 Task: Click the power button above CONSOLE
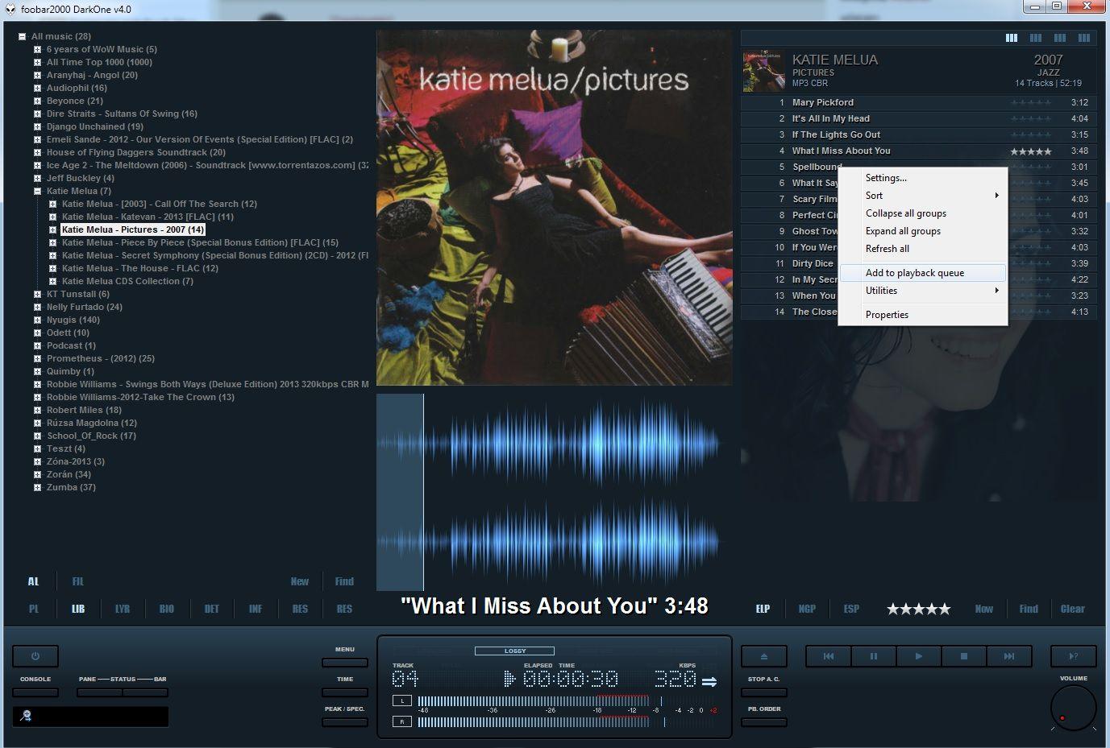pos(35,656)
